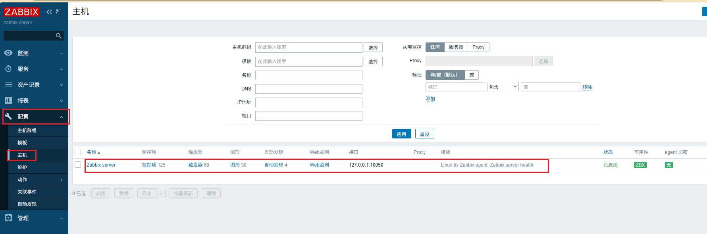Open the 包含 tag operator dropdown
The height and width of the screenshot is (234, 707).
503,87
